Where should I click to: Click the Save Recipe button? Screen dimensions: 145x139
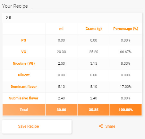(37, 126)
